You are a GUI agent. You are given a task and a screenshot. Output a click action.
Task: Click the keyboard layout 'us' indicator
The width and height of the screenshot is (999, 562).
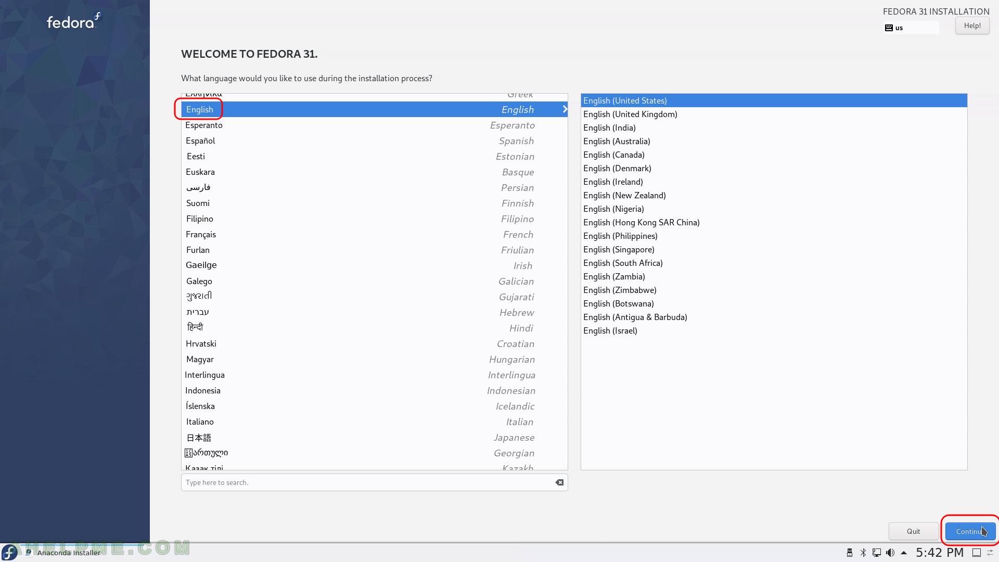pos(911,28)
